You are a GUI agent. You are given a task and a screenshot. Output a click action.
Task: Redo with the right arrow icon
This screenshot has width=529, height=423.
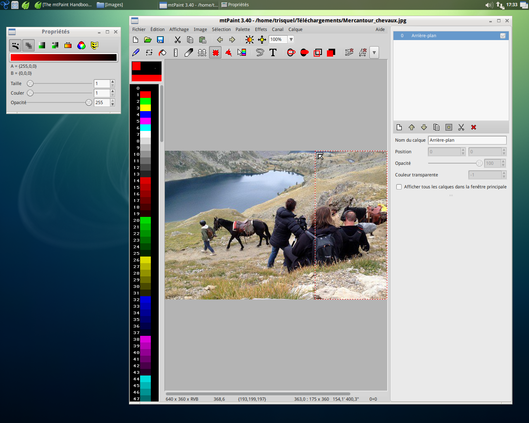(232, 40)
